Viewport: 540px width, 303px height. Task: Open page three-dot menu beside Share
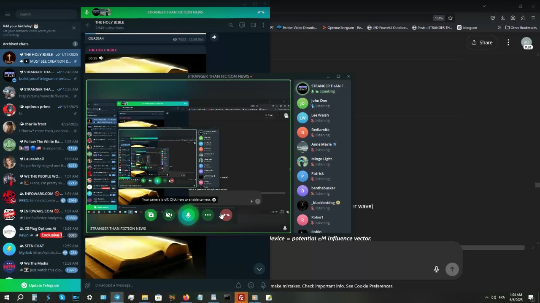508,43
